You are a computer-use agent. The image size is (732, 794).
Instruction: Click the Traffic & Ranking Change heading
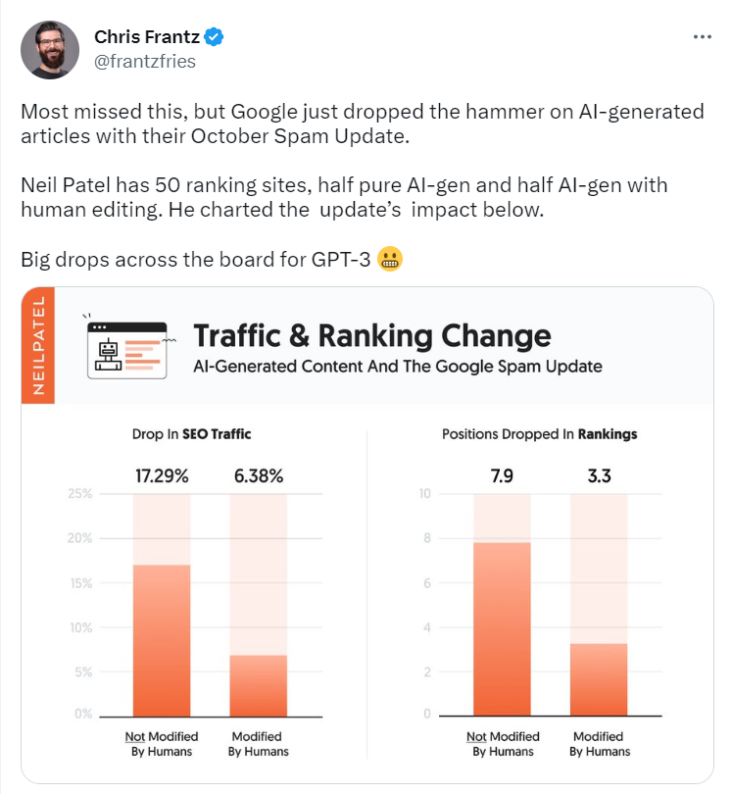[372, 335]
